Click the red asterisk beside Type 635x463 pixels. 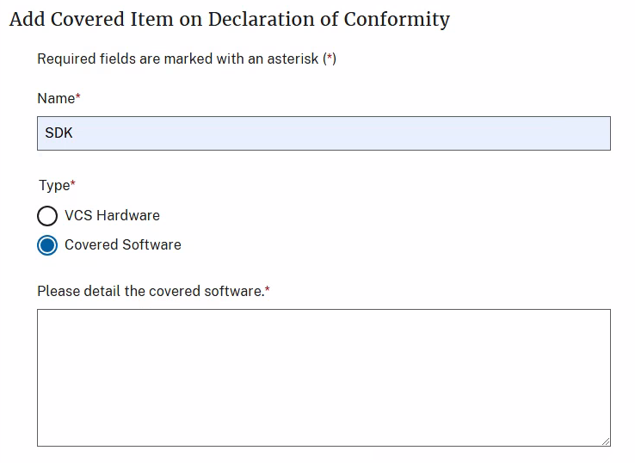click(x=73, y=184)
